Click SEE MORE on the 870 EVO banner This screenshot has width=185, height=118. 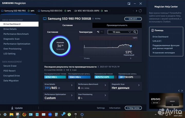tap(155, 103)
